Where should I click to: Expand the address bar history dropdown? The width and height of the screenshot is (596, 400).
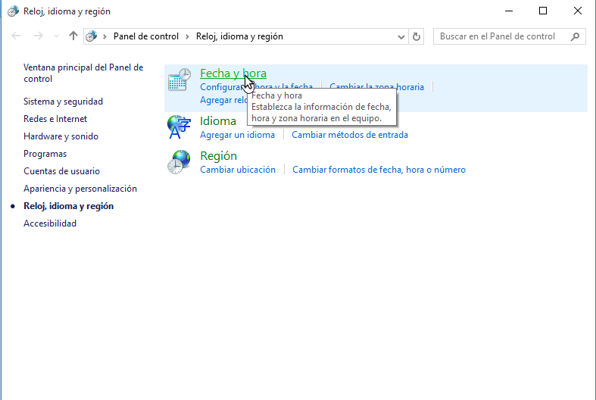click(401, 37)
